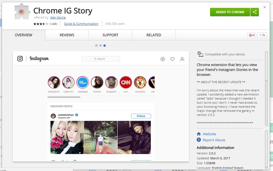Click the (1485) ratings count
273x171 pixels.
(53, 24)
